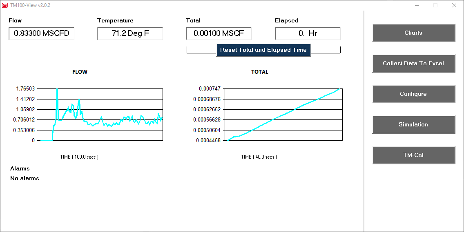Minimize the TM100-View window
Image resolution: width=464 pixels, height=232 pixels.
point(417,5)
